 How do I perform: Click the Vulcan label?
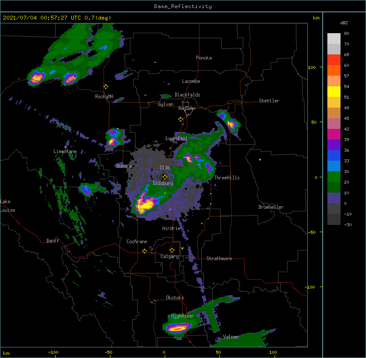231,337
